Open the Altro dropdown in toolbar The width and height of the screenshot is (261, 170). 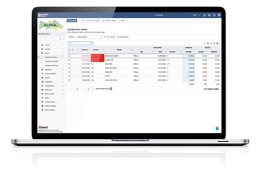122,20
